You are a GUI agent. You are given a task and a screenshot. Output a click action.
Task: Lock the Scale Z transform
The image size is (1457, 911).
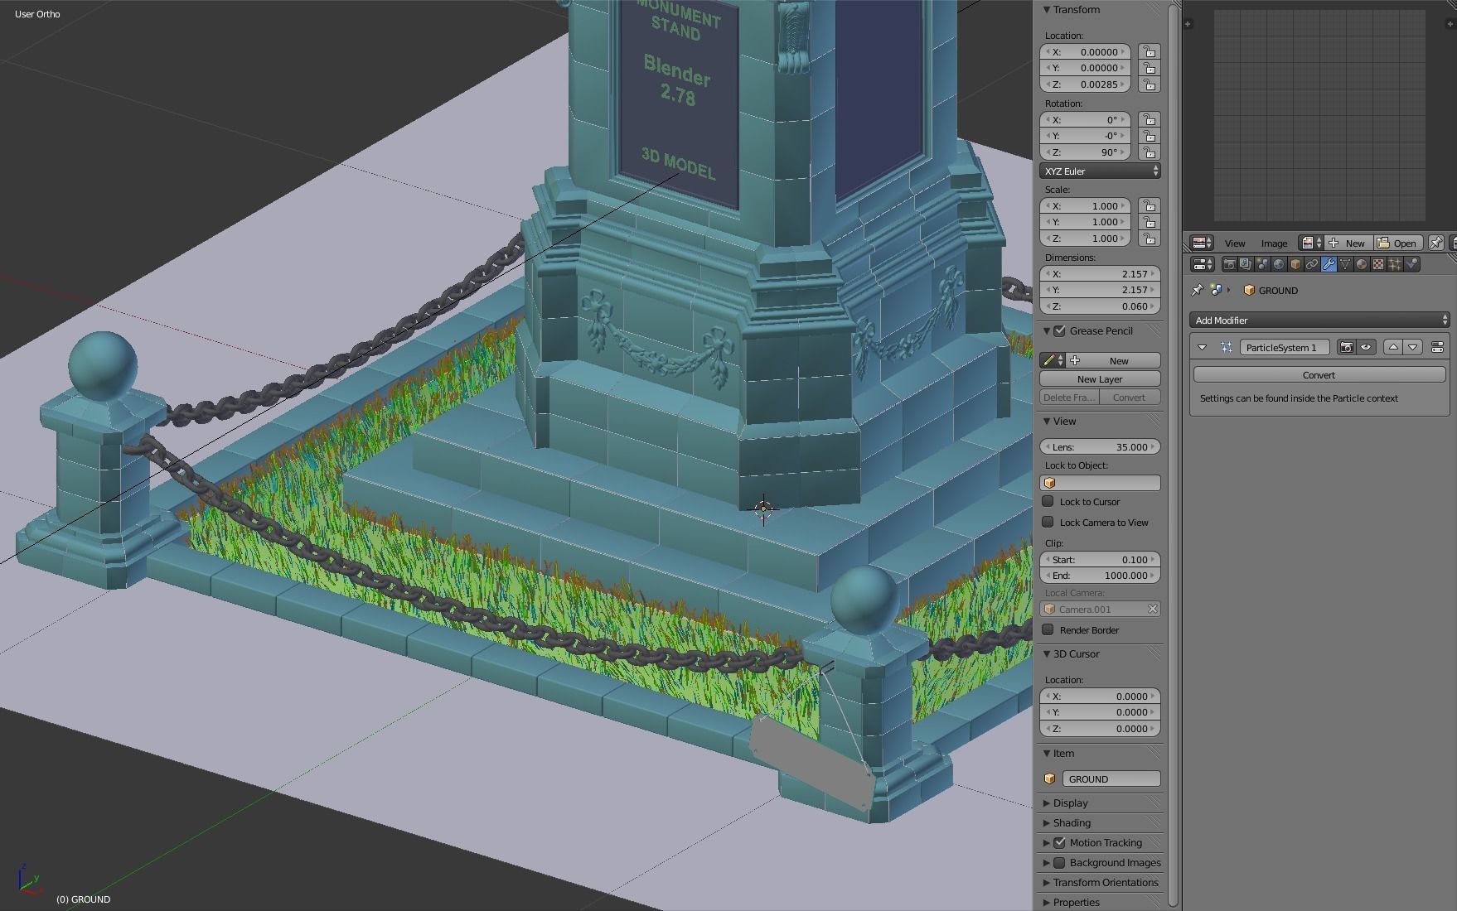tap(1149, 239)
